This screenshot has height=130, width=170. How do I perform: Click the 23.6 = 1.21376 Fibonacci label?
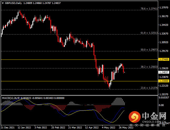coord(149,88)
